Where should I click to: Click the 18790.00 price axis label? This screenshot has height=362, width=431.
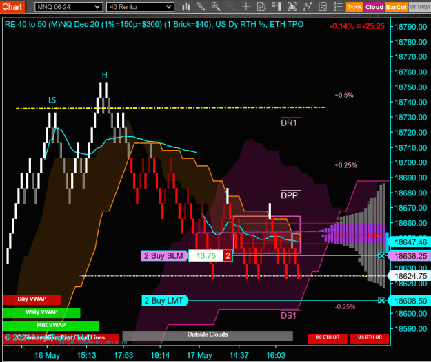coord(411,27)
